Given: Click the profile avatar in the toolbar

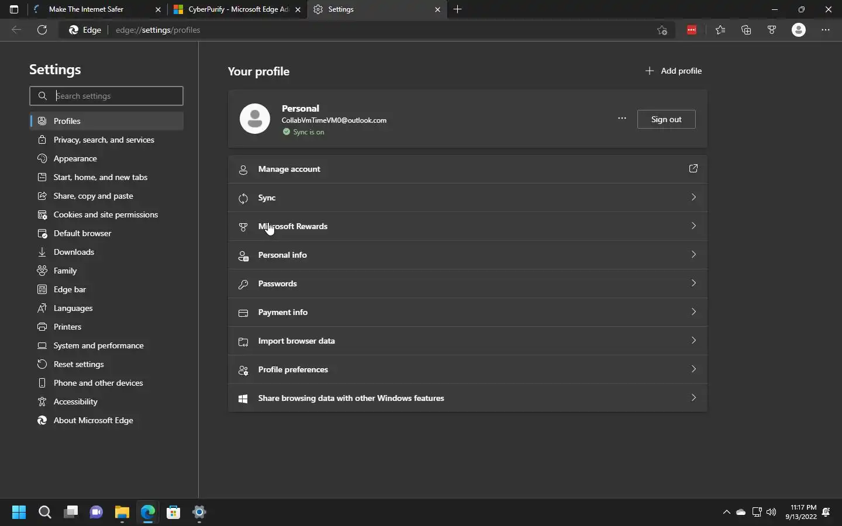Looking at the screenshot, I should click(x=799, y=30).
